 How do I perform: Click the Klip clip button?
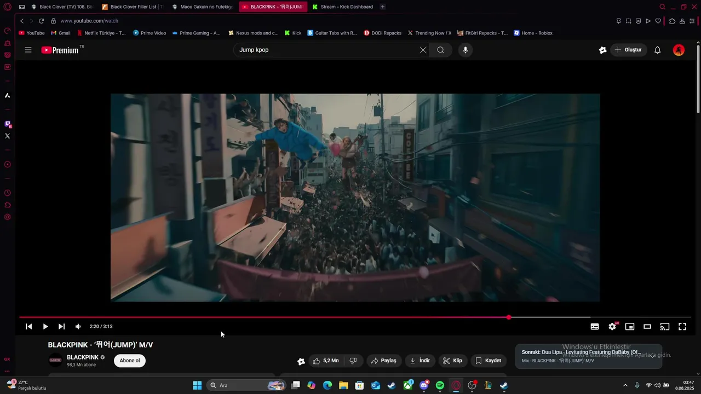[x=452, y=361]
